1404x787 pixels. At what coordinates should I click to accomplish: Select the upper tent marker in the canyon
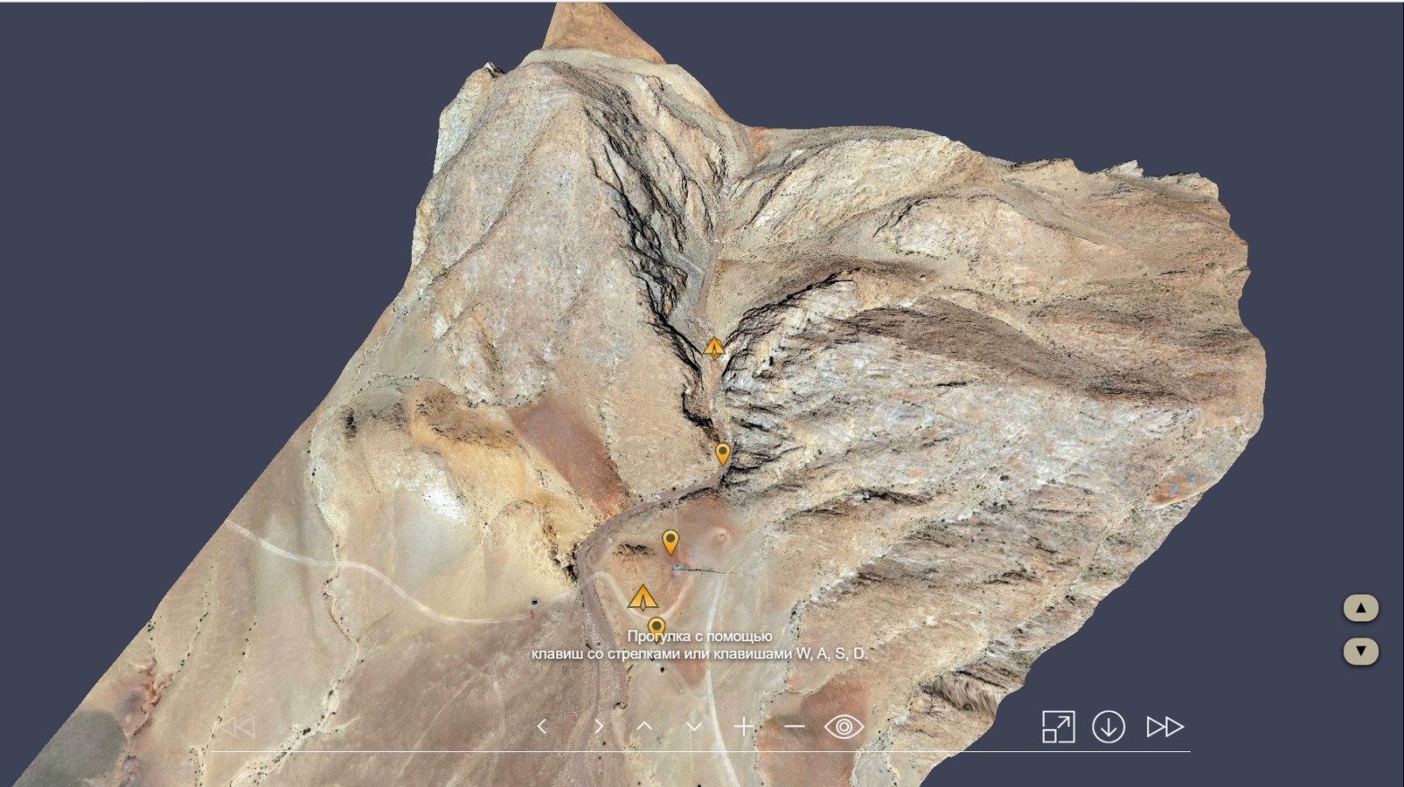[x=714, y=347]
